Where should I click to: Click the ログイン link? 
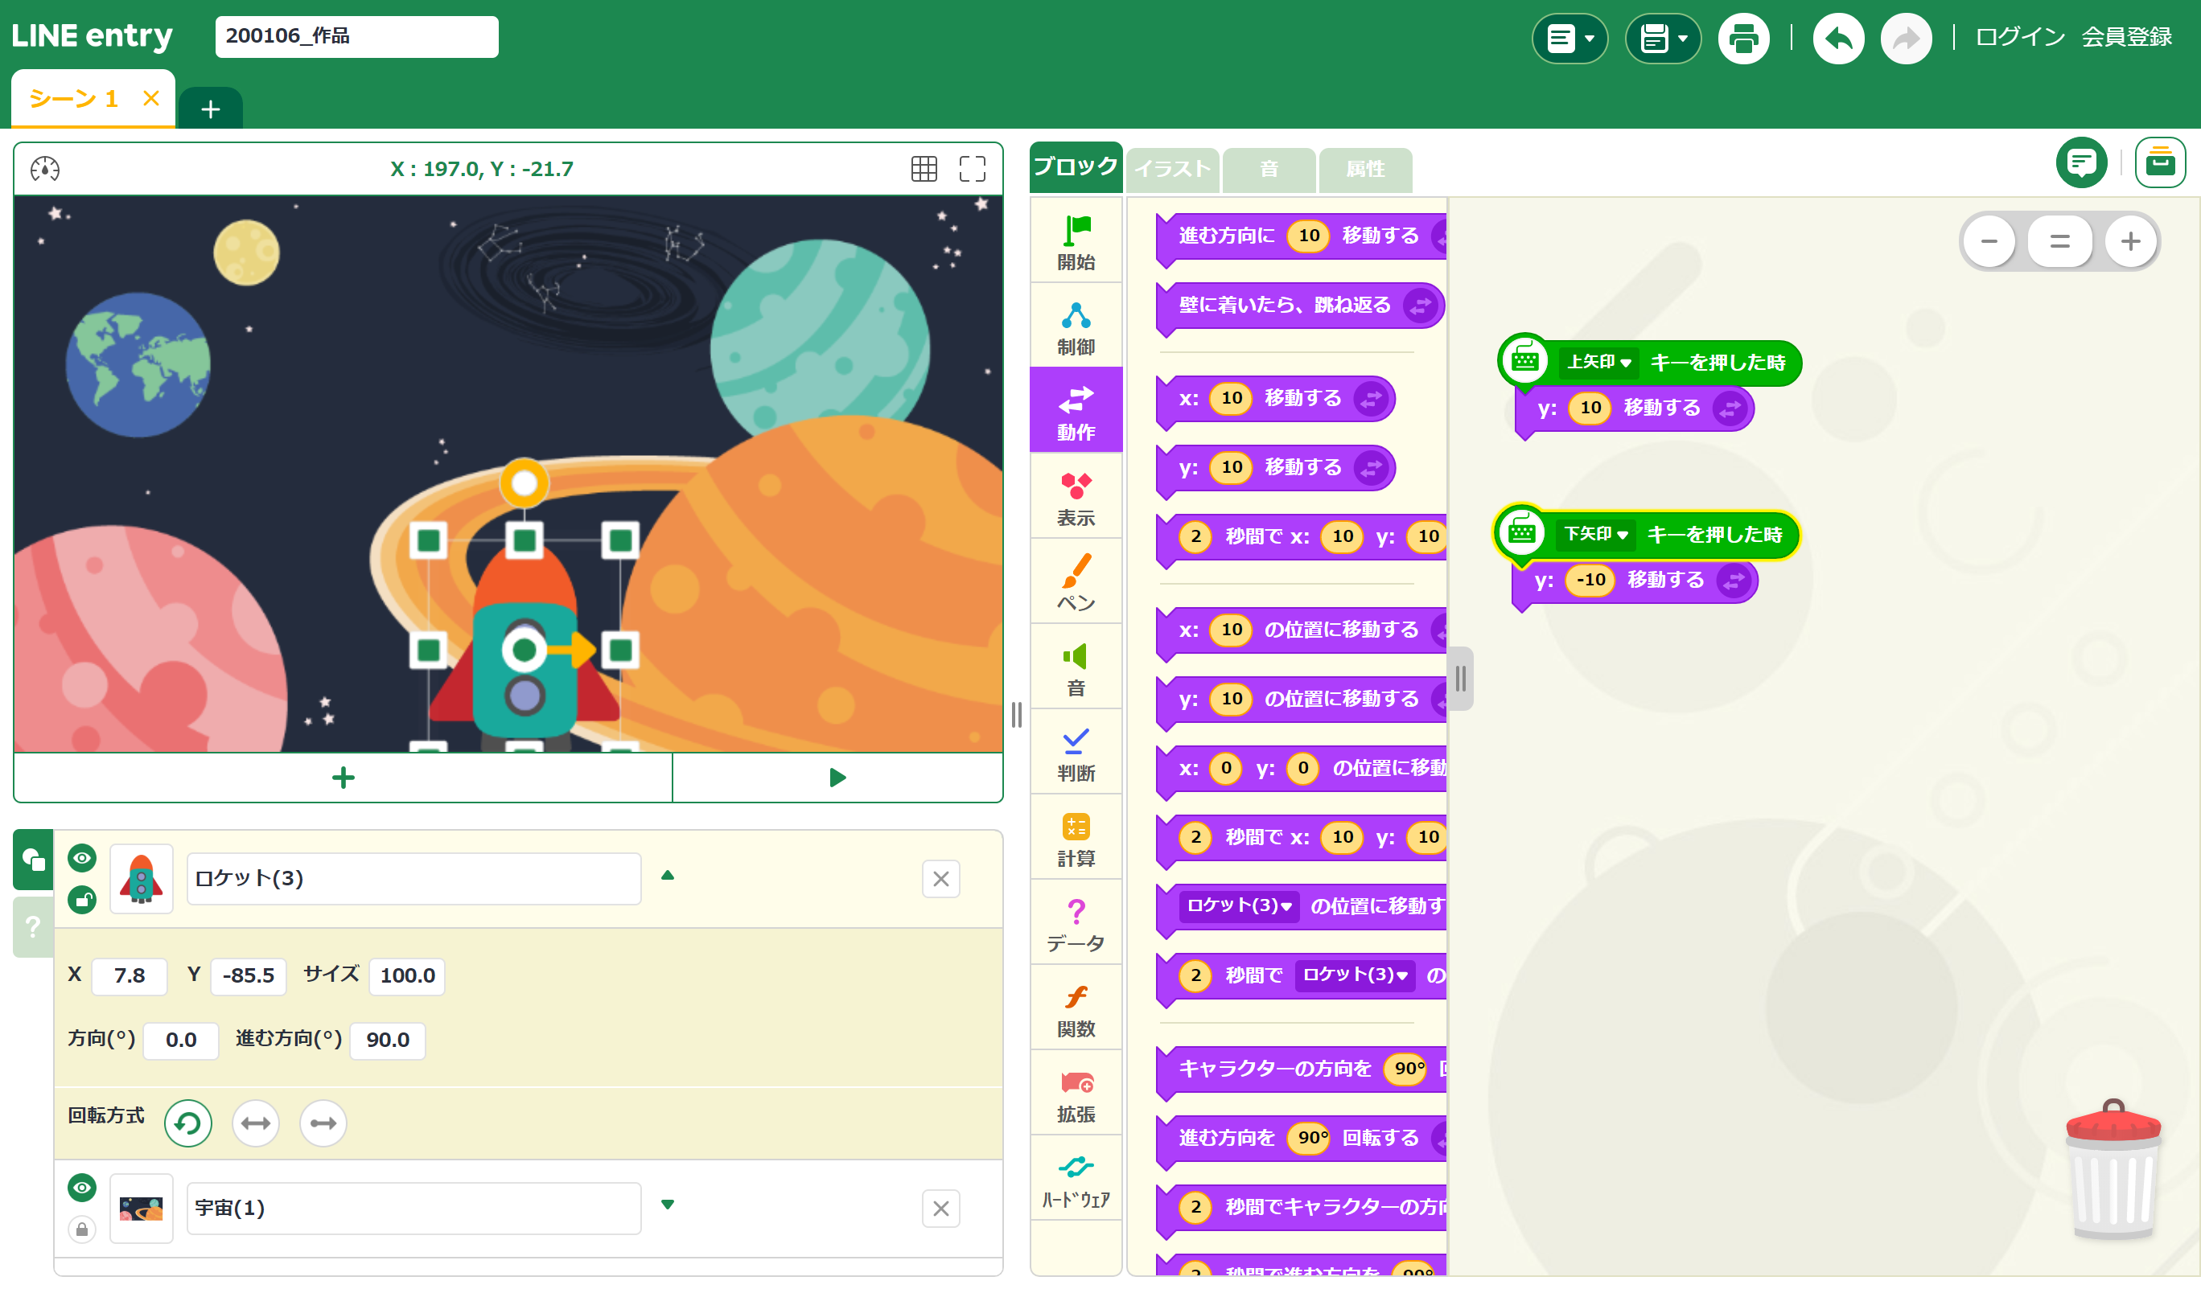tap(2018, 37)
